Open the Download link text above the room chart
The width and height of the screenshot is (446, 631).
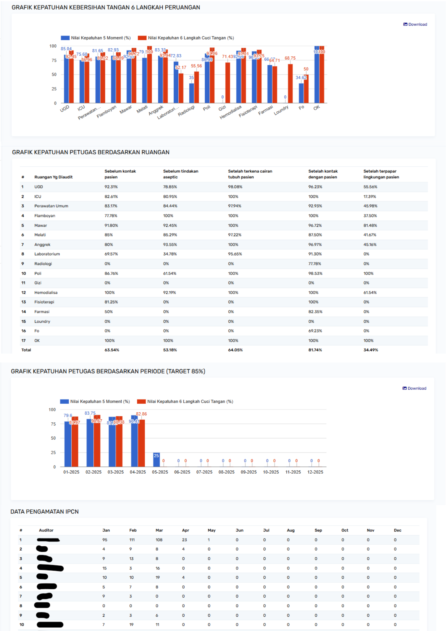tap(418, 24)
